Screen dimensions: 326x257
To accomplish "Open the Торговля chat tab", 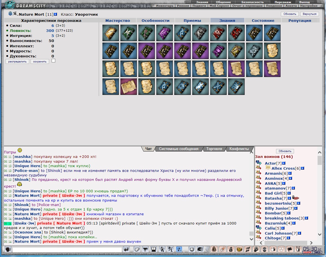I will tap(214, 149).
